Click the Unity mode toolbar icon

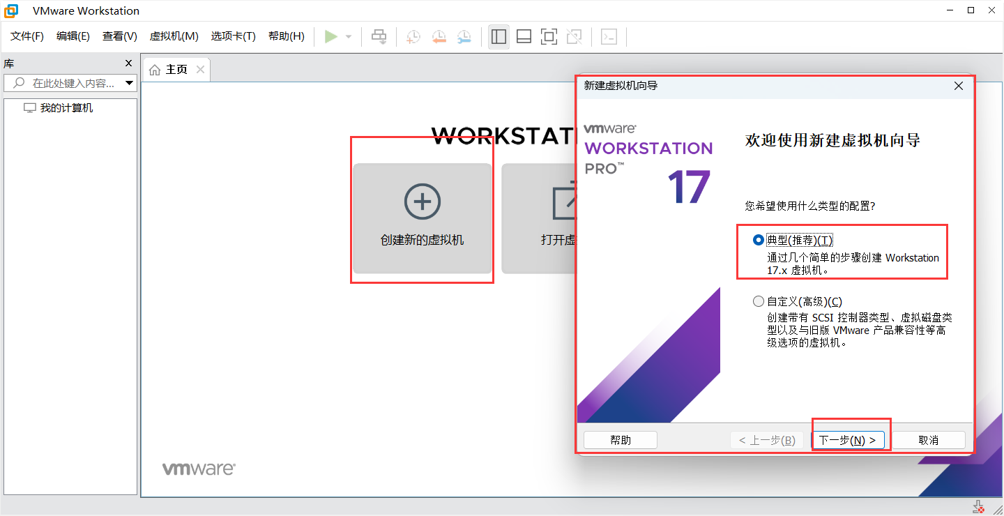(574, 36)
